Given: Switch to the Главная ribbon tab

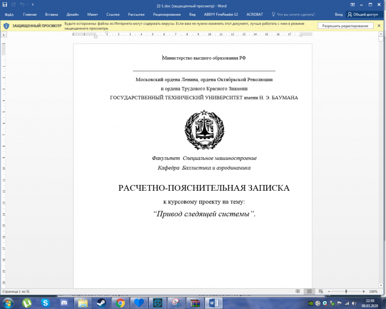Looking at the screenshot, I should click(30, 14).
